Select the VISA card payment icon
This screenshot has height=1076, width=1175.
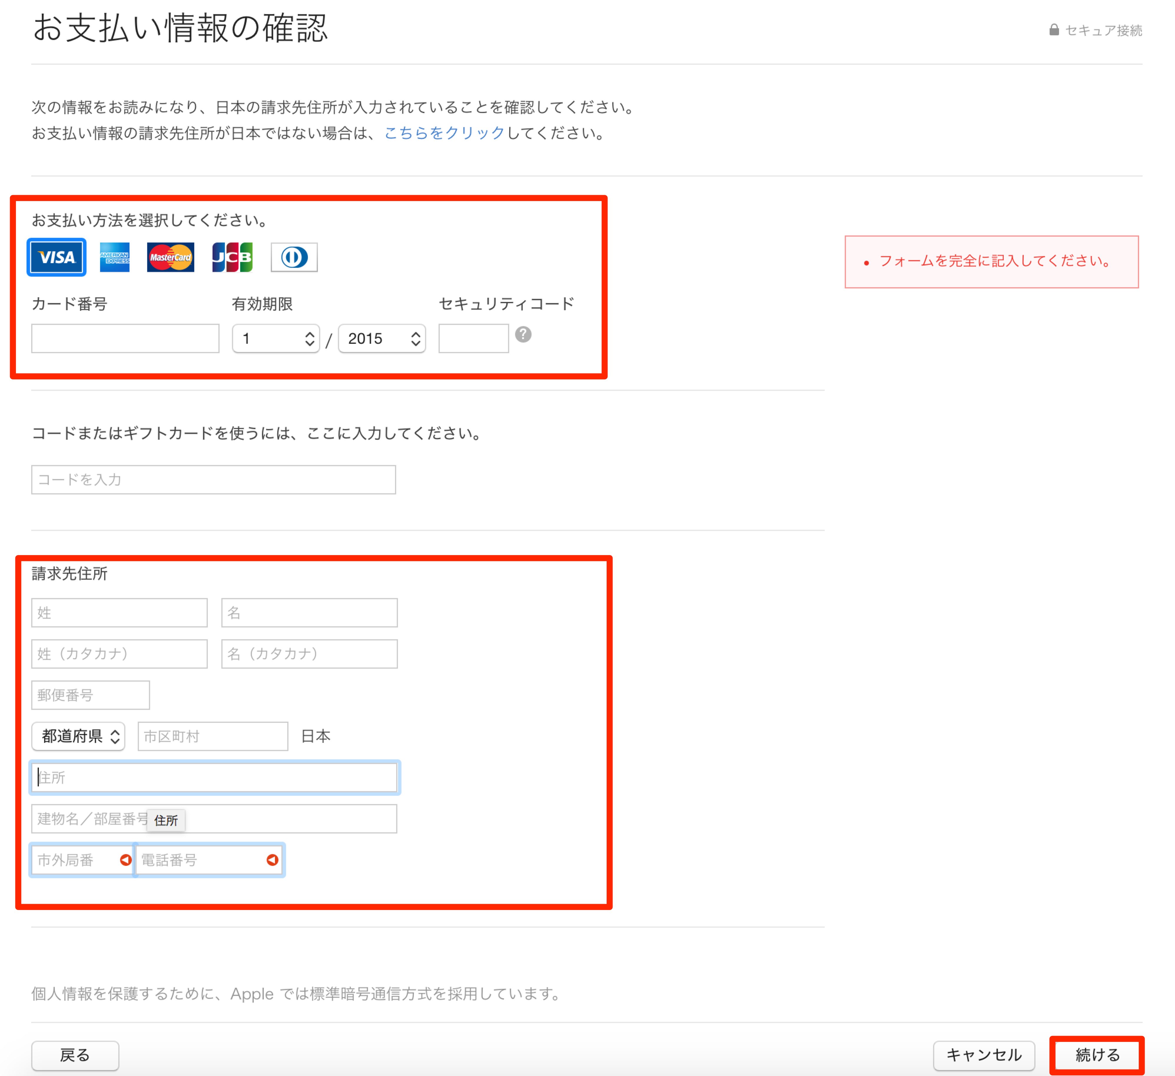(x=57, y=257)
